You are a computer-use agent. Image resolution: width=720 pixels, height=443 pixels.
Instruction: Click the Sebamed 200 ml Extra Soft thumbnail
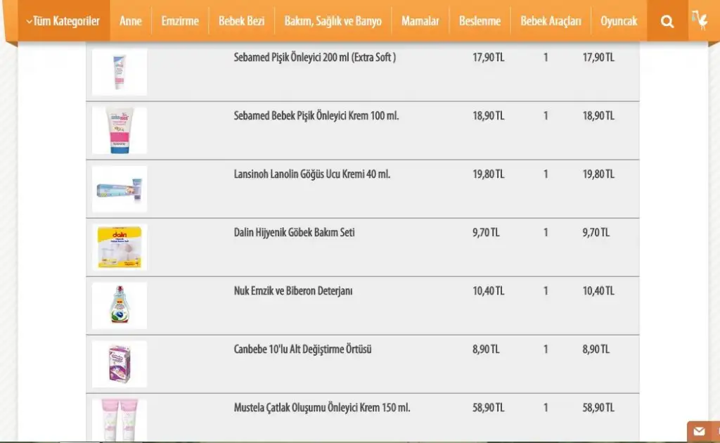tap(120, 72)
